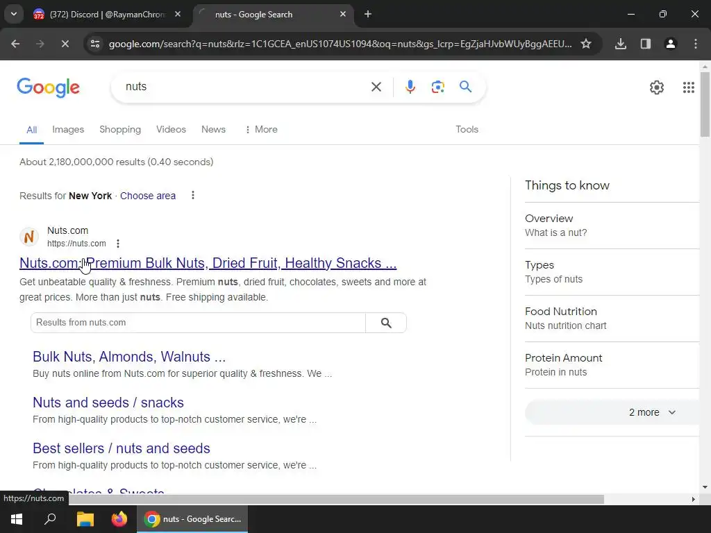711x533 pixels.
Task: Toggle the Chrome side panel icon
Action: point(646,44)
